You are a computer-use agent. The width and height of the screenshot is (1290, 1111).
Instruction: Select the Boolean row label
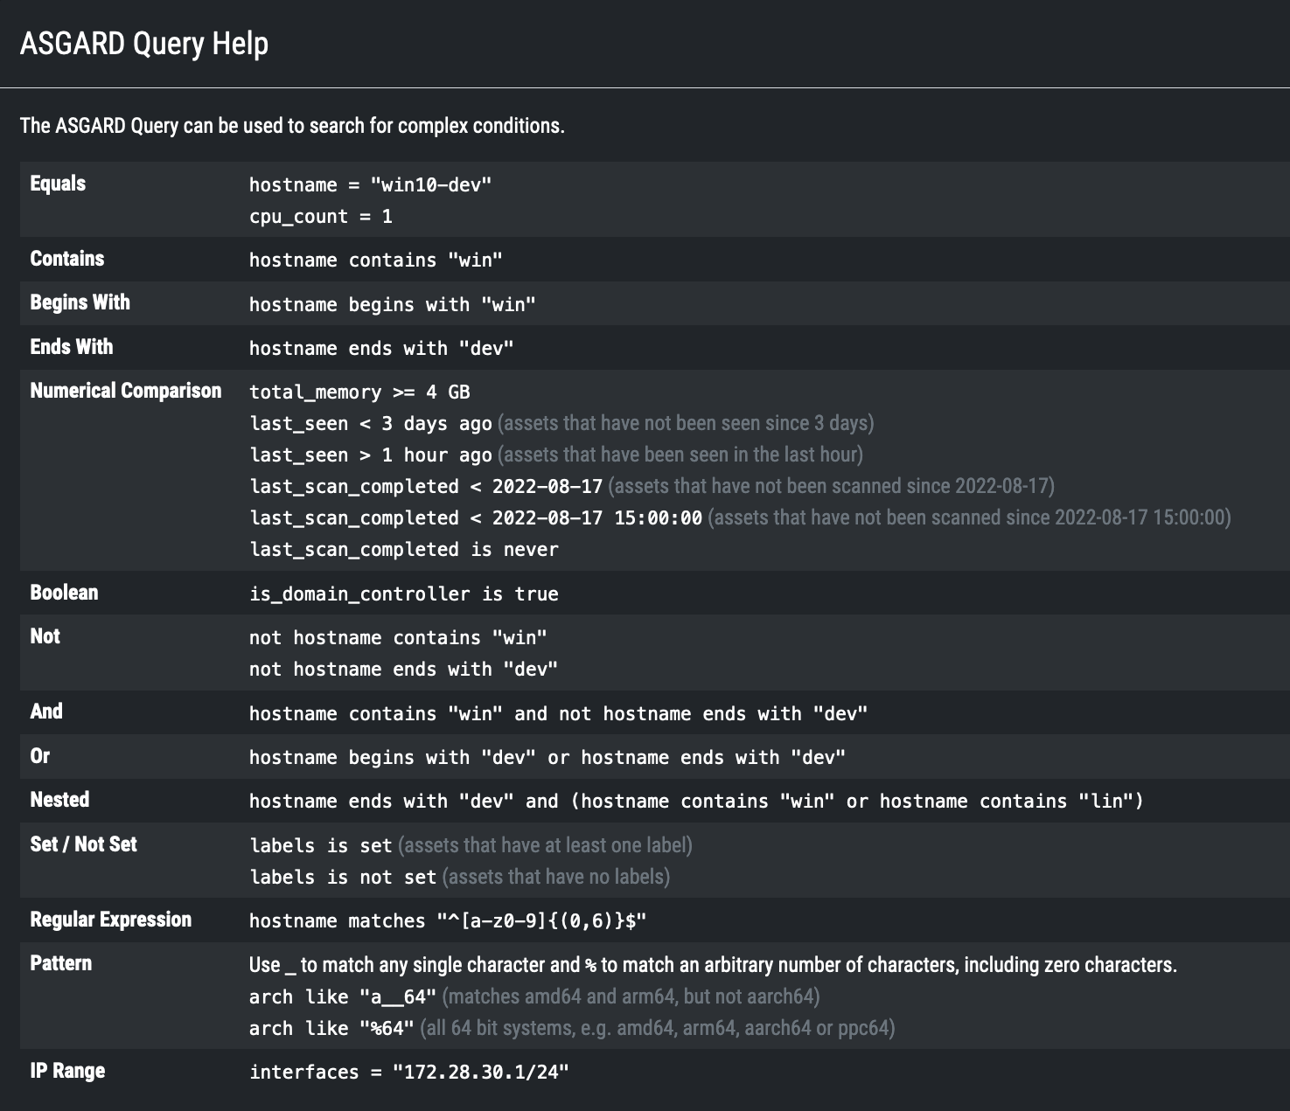(64, 593)
